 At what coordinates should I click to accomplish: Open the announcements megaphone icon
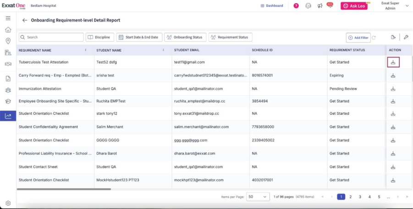coord(320,6)
